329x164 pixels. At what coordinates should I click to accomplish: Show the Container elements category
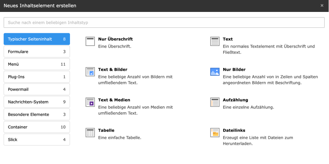tap(37, 127)
